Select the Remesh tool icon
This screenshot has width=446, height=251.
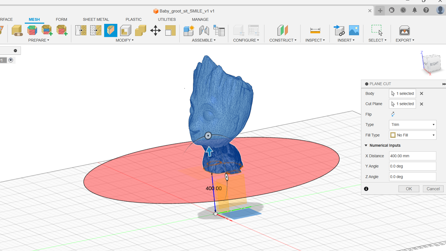tap(81, 30)
